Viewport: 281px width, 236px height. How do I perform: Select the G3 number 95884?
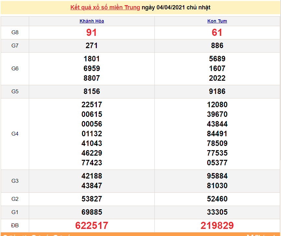click(217, 176)
